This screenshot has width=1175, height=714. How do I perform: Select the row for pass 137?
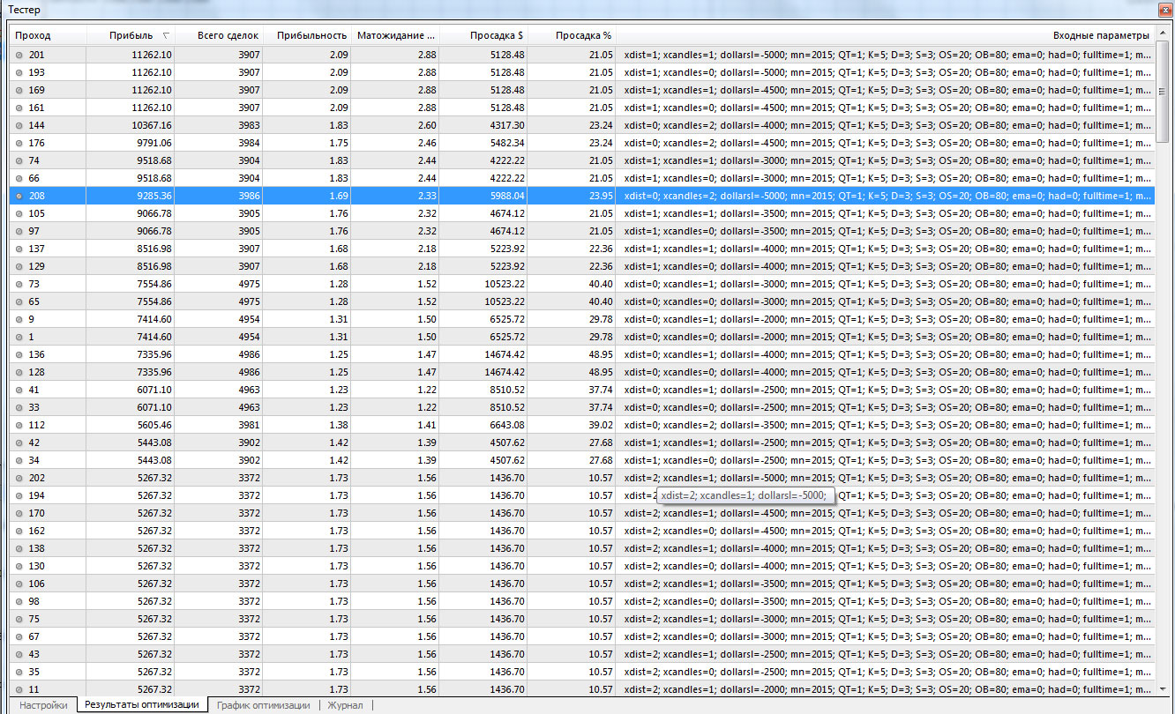pyautogui.click(x=582, y=249)
